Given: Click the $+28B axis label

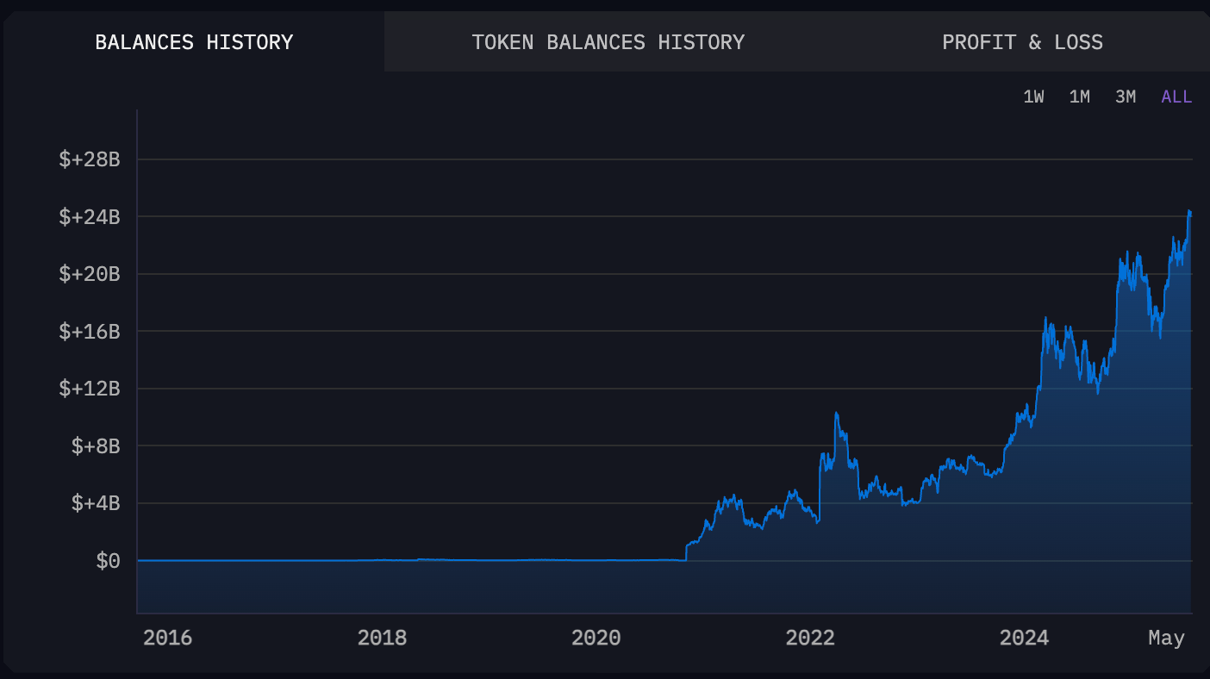Looking at the screenshot, I should point(89,159).
